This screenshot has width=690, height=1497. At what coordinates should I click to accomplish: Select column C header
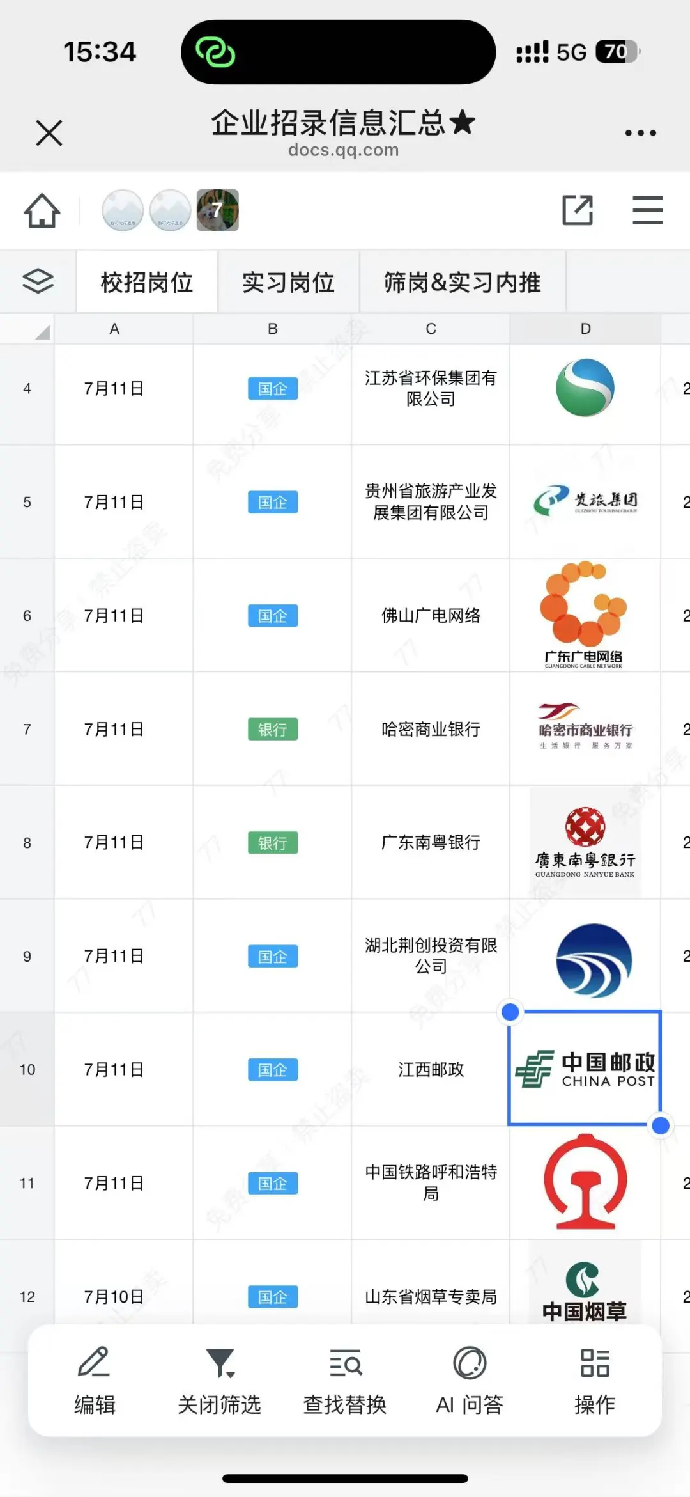431,329
